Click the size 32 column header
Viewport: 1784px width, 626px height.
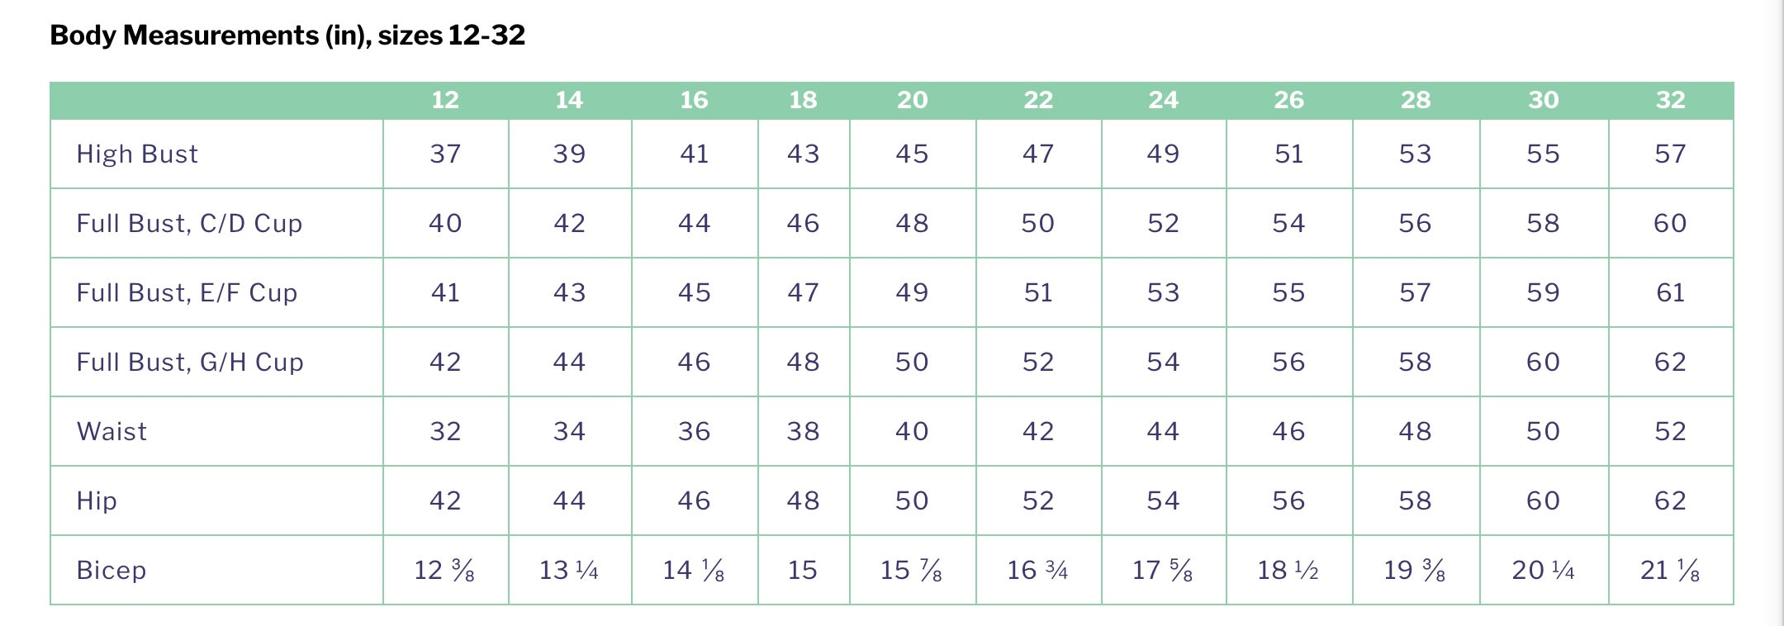(x=1670, y=100)
